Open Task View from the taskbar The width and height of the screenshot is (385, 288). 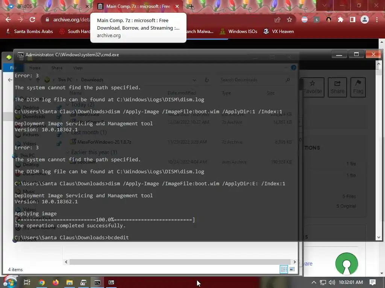pos(27,282)
